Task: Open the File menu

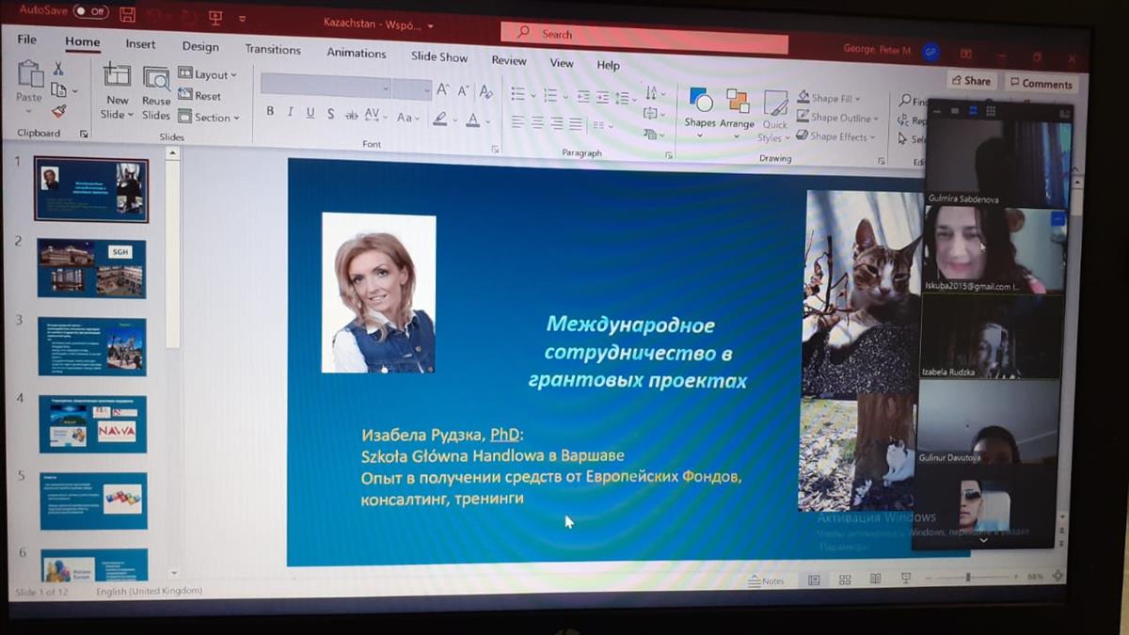Action: pyautogui.click(x=27, y=40)
